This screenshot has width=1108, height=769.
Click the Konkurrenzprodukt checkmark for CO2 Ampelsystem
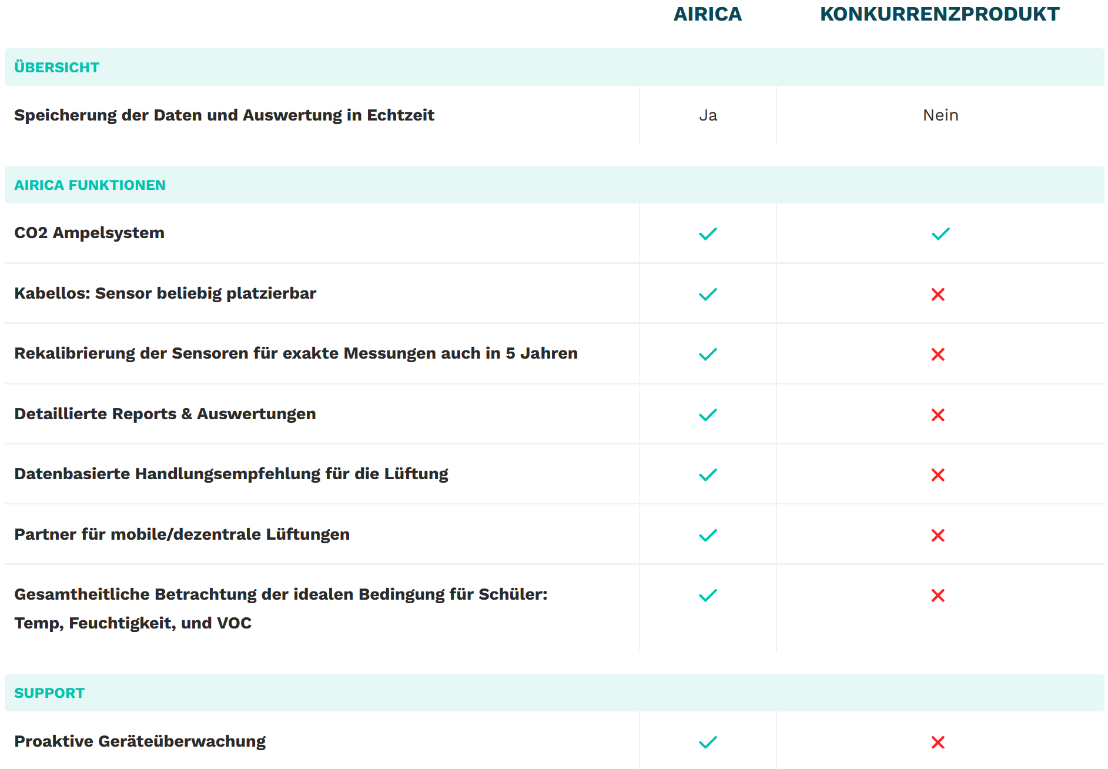tap(940, 234)
